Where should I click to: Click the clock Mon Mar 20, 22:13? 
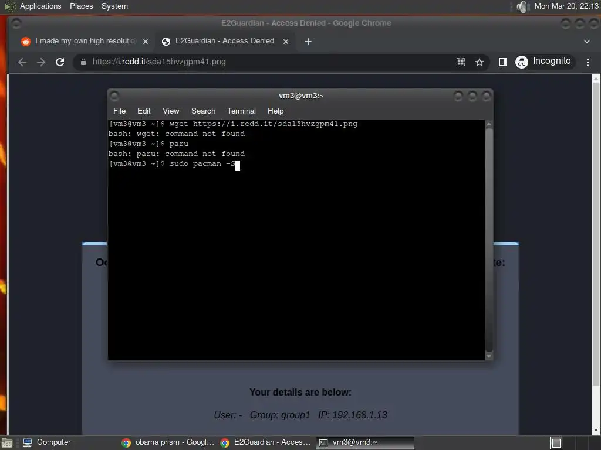(566, 6)
